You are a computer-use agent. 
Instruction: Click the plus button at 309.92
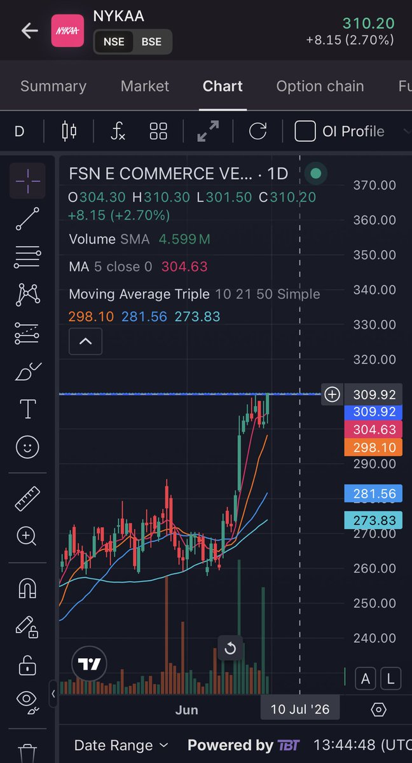click(x=333, y=394)
